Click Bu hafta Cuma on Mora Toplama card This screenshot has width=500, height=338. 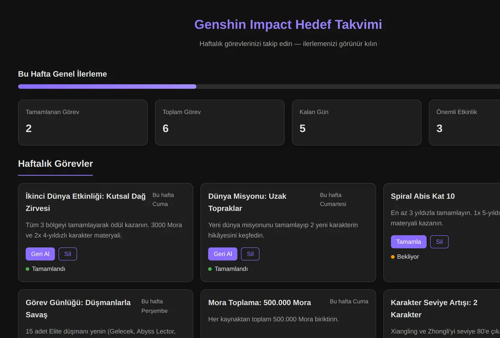(349, 301)
